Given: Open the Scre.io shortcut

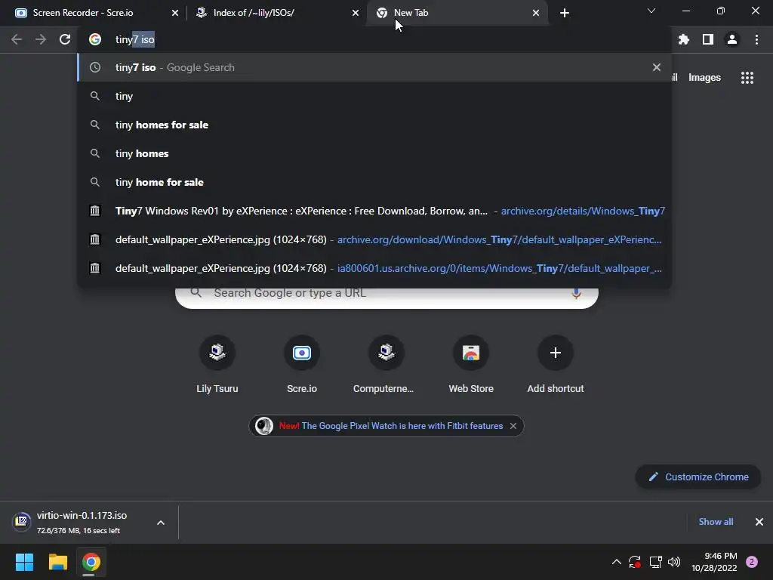Looking at the screenshot, I should pyautogui.click(x=302, y=365).
